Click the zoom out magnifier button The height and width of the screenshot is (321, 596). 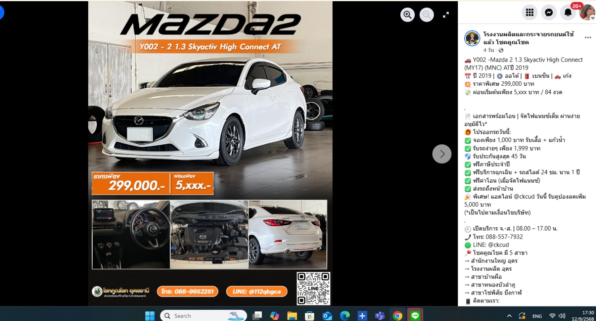[427, 15]
